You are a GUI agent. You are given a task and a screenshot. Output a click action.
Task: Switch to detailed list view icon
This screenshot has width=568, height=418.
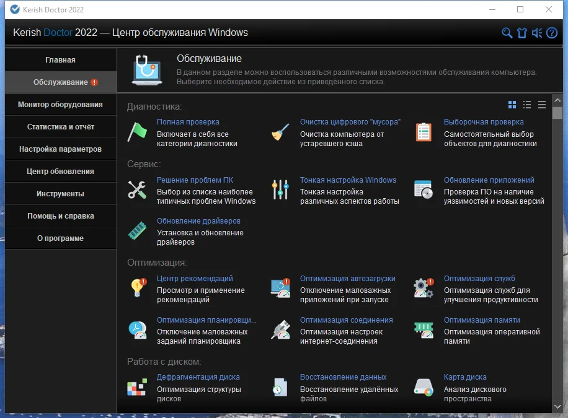[527, 105]
